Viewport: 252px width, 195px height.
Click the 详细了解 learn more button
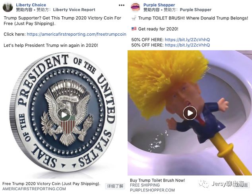115,186
